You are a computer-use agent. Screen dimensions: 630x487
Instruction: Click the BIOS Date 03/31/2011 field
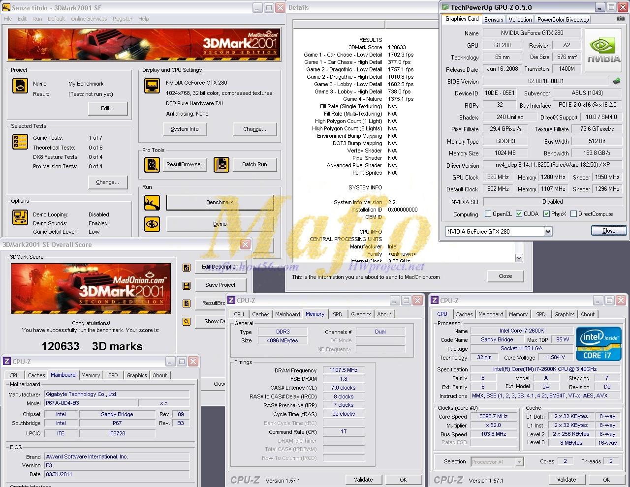click(117, 475)
